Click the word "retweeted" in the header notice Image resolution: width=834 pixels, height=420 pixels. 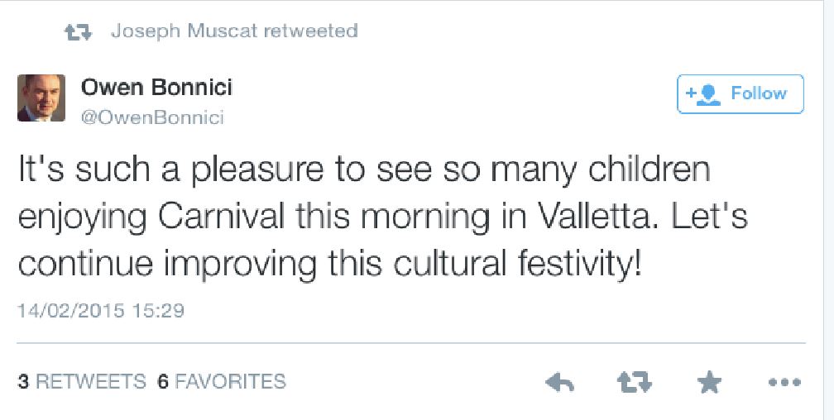click(315, 31)
